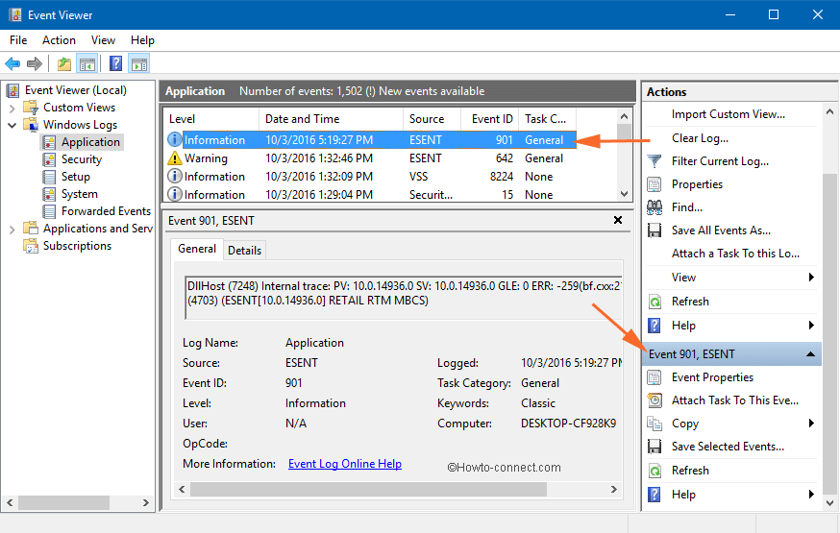The height and width of the screenshot is (533, 840).
Task: Click console tree horizontal scrollbar right arrow
Action: coord(146,502)
